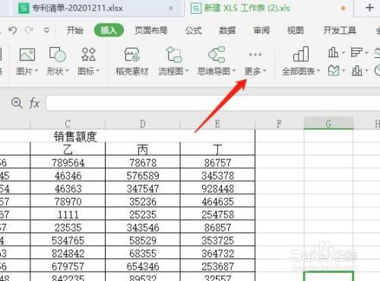Select cell containing 654346
This screenshot has width=380, height=281.
(143, 266)
